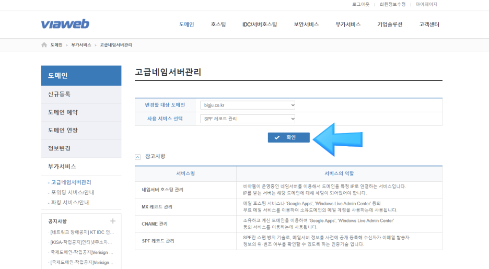Open notice [KISA-작업공지]인터넷주소자
Image resolution: width=489 pixels, height=269 pixels.
coord(81,242)
